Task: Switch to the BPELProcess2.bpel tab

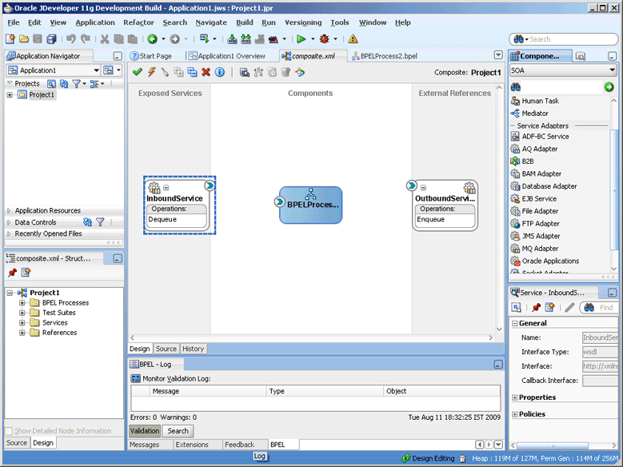Action: (x=385, y=56)
